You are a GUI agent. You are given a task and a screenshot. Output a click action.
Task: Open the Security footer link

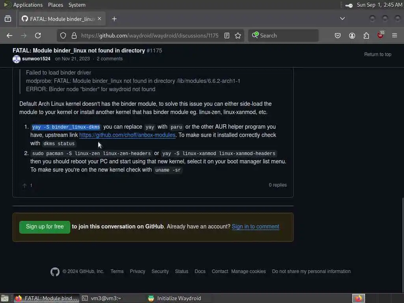pos(160,271)
